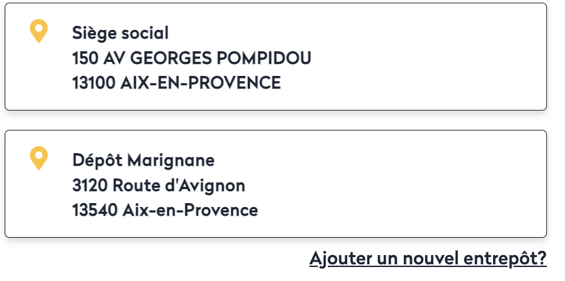Viewport: 565px width, 281px height.
Task: Choose the Dépôt Marignane address card
Action: [x=400, y=184]
